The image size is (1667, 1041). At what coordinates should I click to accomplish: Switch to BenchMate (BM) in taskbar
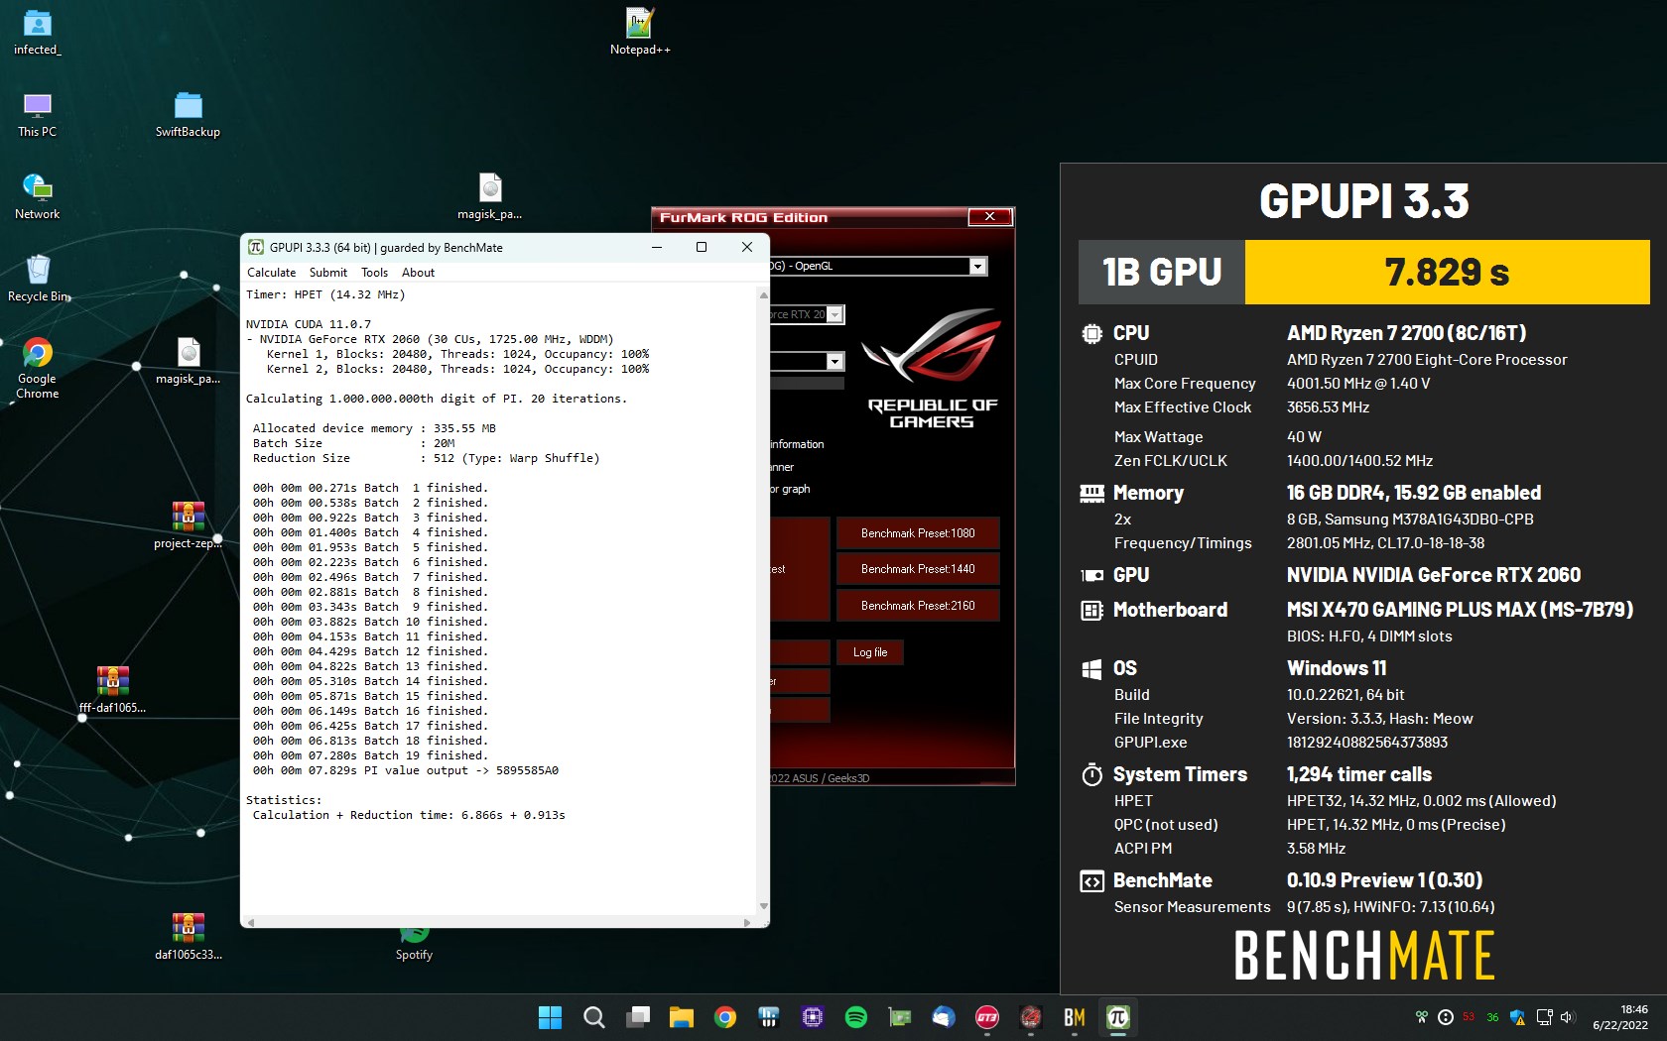tap(1075, 1017)
